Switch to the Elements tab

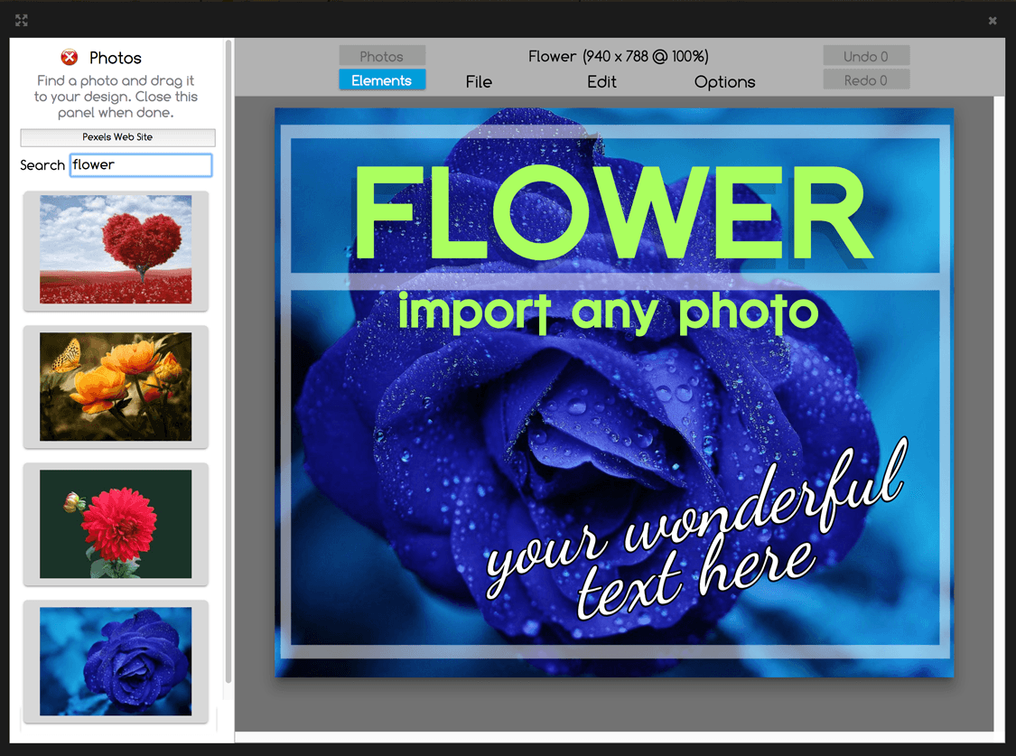pos(382,80)
